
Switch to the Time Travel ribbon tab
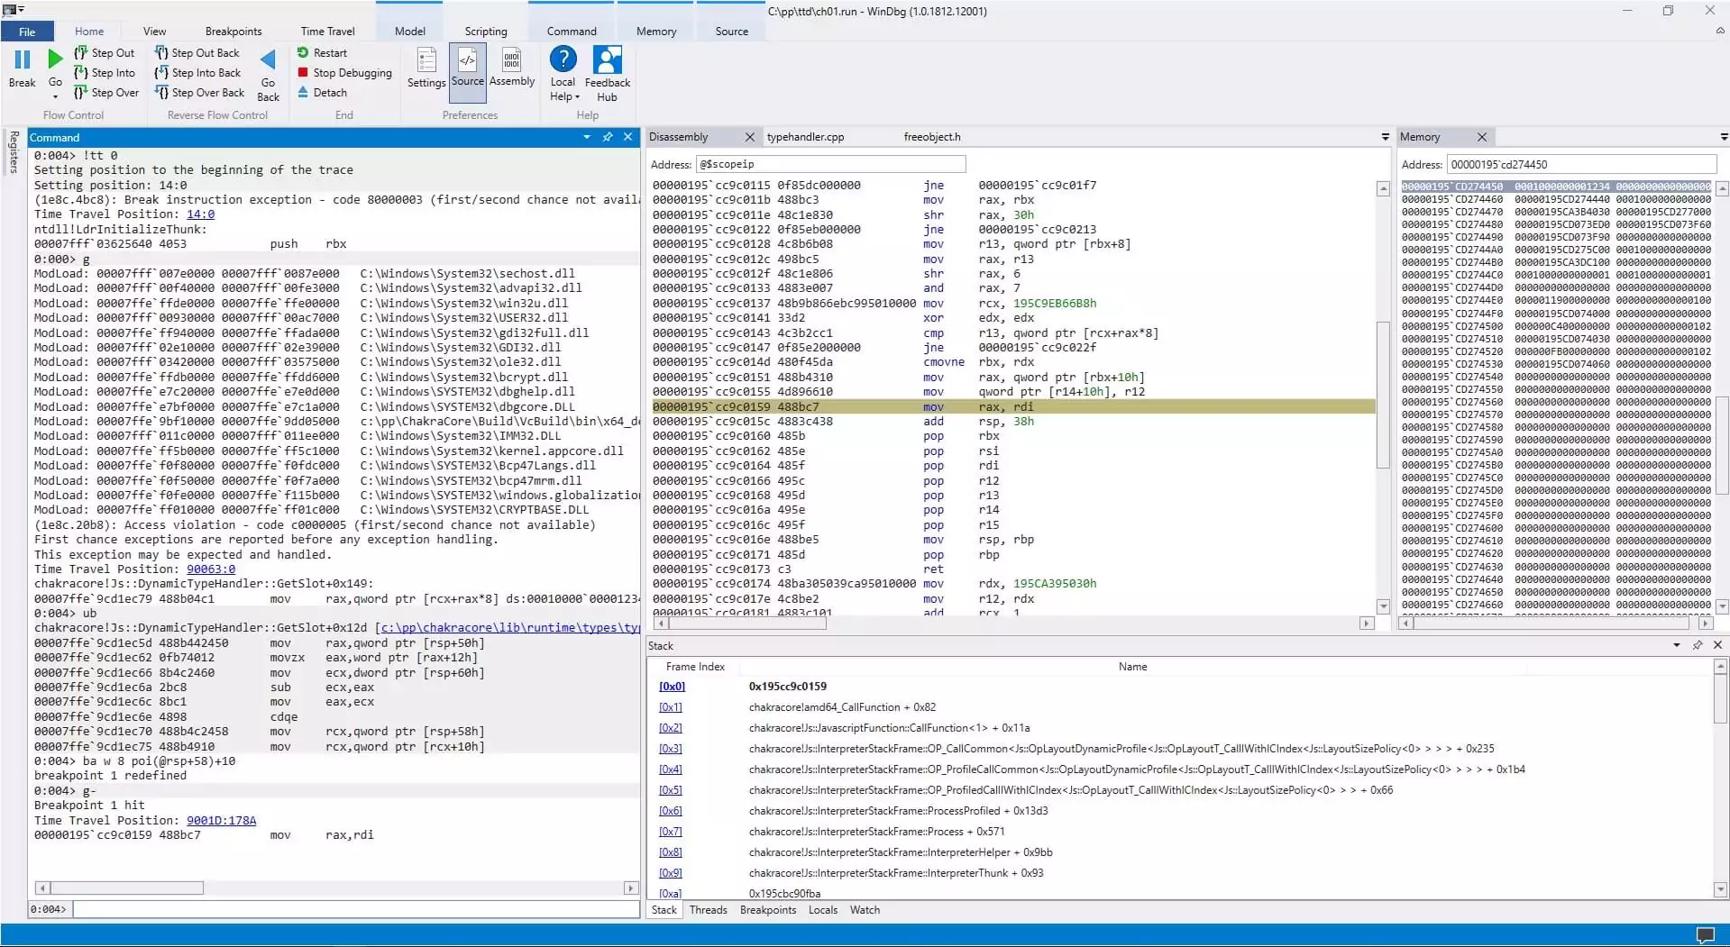327,31
